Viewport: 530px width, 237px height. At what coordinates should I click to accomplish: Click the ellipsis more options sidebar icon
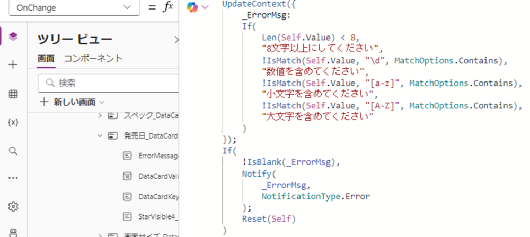(13, 178)
